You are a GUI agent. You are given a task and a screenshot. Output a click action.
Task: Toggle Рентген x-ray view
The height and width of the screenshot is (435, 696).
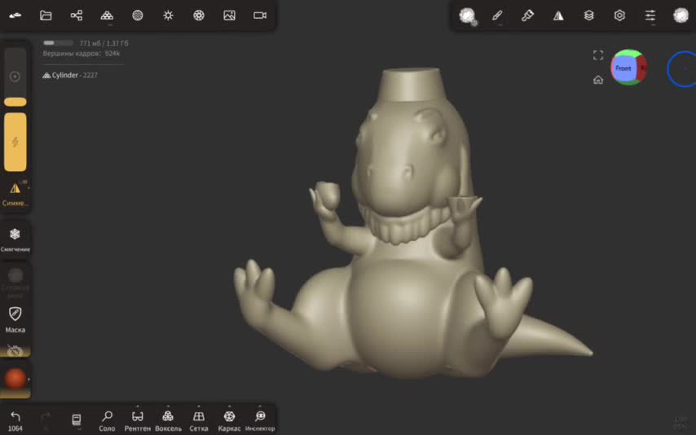(x=138, y=421)
